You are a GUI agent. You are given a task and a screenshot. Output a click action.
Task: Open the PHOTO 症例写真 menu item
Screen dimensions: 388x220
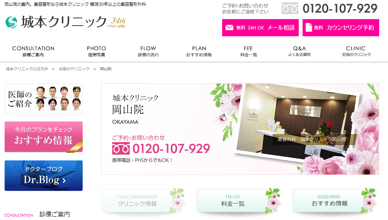click(97, 51)
